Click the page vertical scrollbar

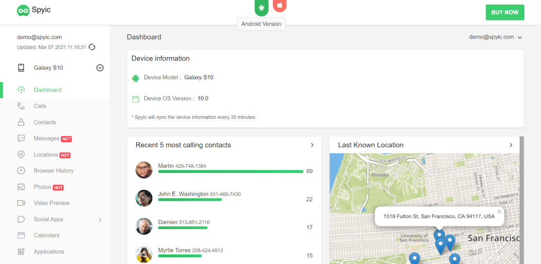pos(521,200)
